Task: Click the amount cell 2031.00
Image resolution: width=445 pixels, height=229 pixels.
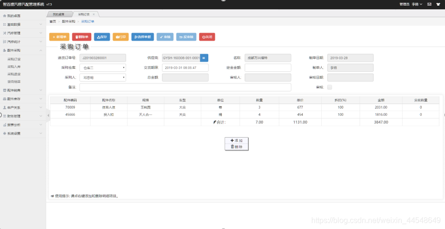Action: [381, 107]
